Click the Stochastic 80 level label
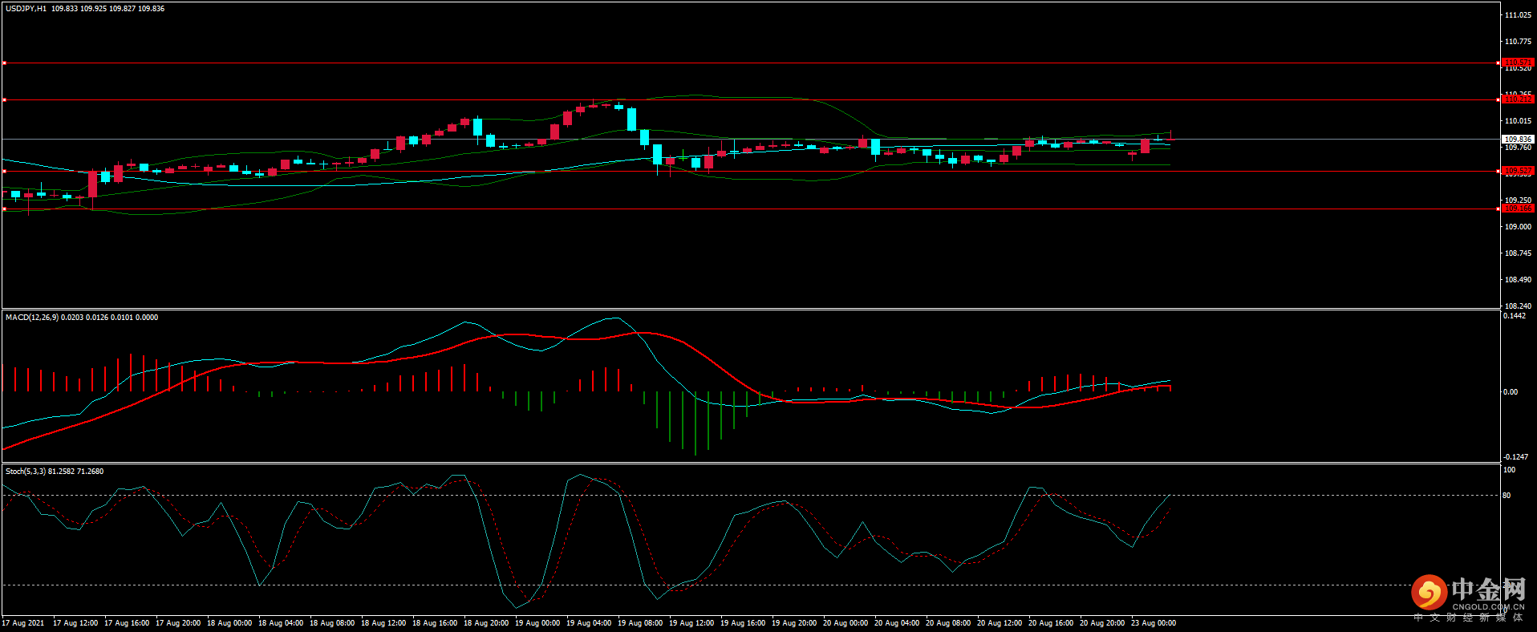Screen dimensions: 1537x632 pos(1507,496)
